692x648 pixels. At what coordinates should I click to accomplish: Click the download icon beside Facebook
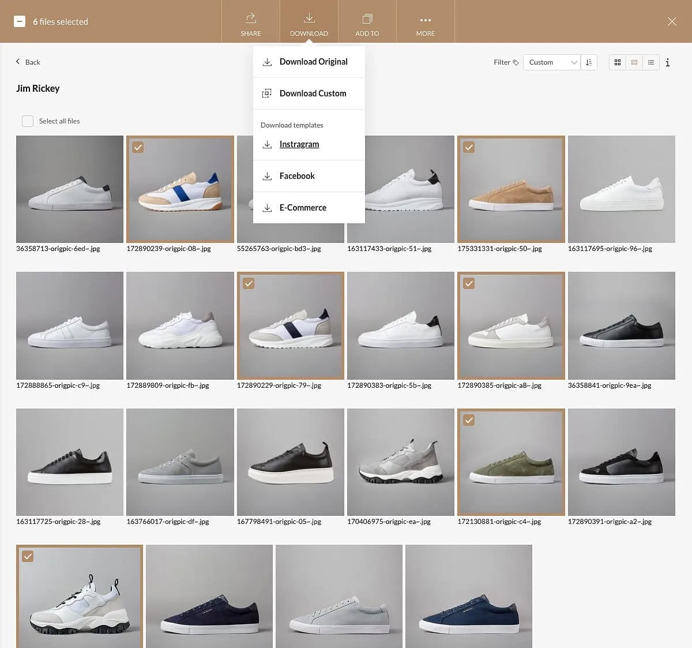point(267,176)
